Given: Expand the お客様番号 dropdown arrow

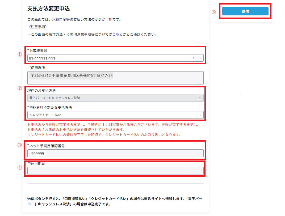Looking at the screenshot, I should (x=200, y=58).
